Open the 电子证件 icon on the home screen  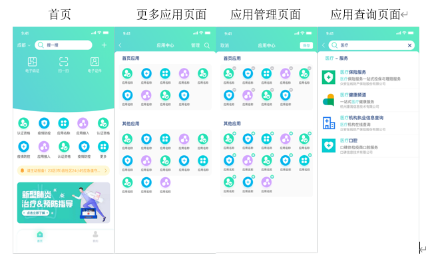(x=95, y=62)
